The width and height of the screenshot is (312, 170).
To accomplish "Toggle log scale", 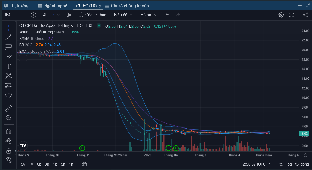I will pos(289,164).
